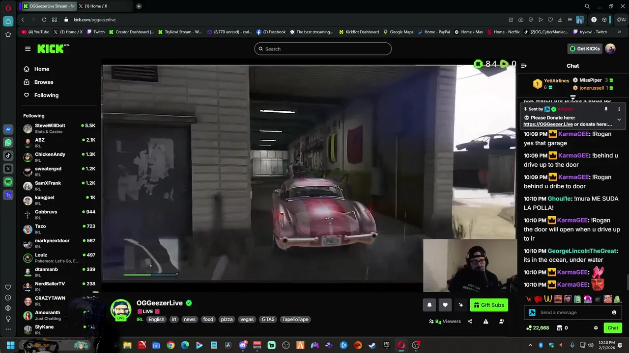Click the Opera snapshot camera icon
Viewport: 629px width, 353px height.
tap(521, 20)
